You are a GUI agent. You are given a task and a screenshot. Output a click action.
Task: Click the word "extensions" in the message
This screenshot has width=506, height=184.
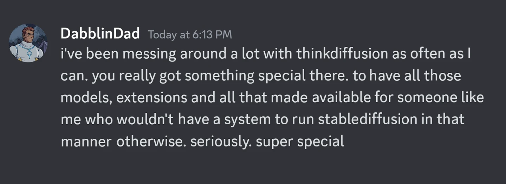tap(151, 98)
